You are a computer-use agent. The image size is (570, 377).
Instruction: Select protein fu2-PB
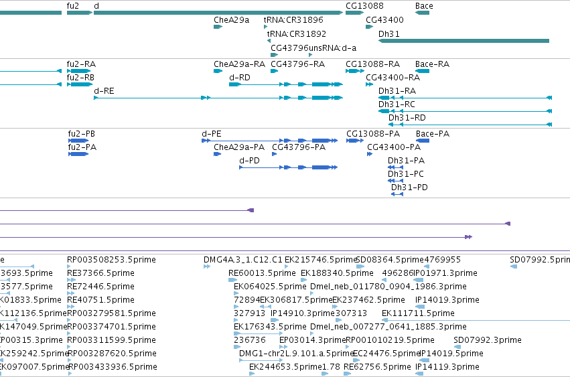click(82, 134)
